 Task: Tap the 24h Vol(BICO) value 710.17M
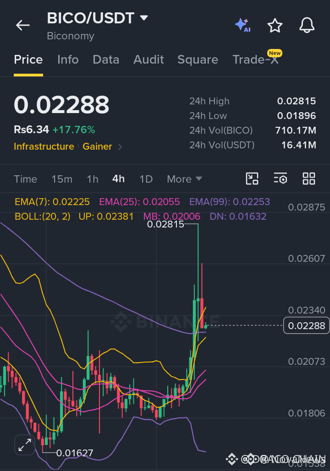tap(296, 130)
